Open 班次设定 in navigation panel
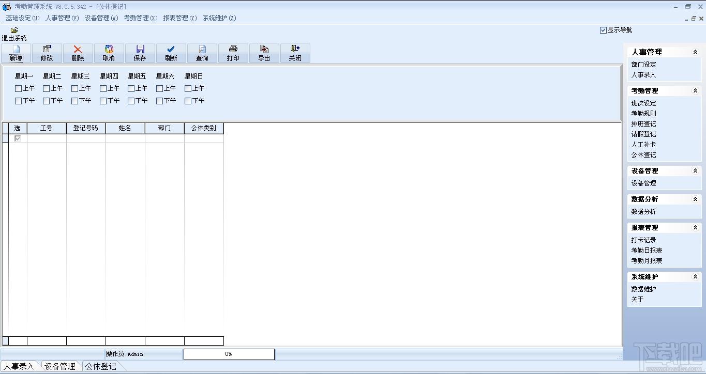Image resolution: width=706 pixels, height=374 pixels. (x=643, y=103)
